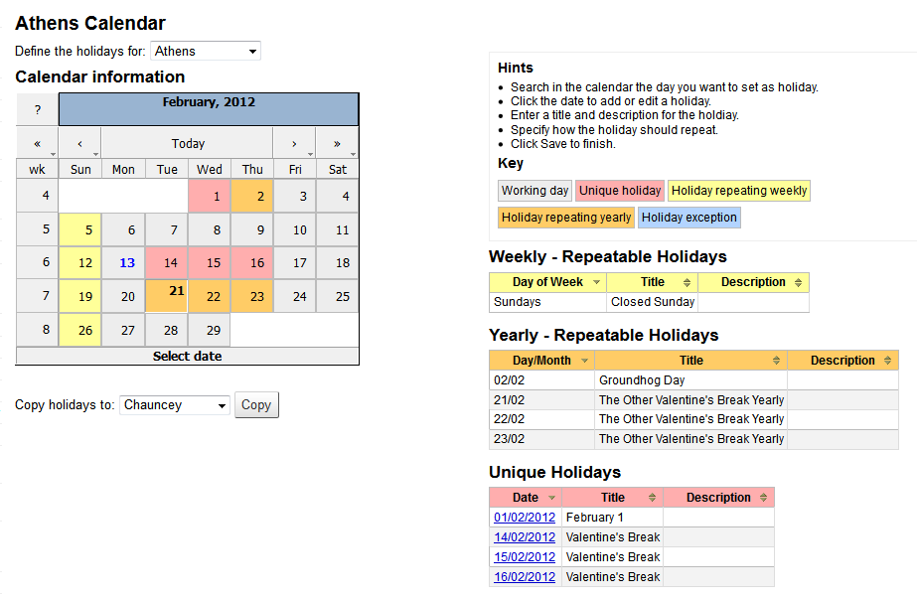917x600 pixels.
Task: Go to previous year in calendar
Action: [37, 143]
